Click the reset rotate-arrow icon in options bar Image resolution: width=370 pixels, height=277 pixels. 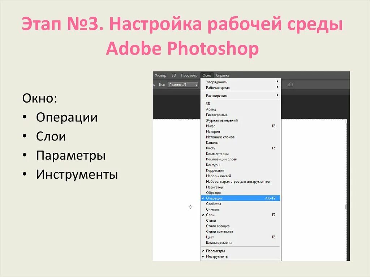tap(291, 85)
